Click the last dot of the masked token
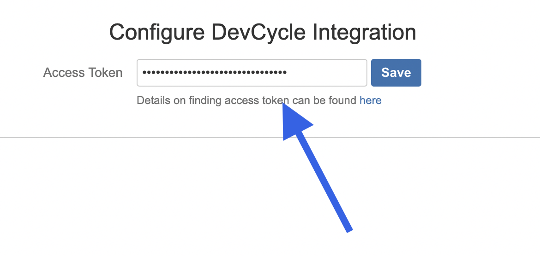This screenshot has width=540, height=256. (x=285, y=73)
